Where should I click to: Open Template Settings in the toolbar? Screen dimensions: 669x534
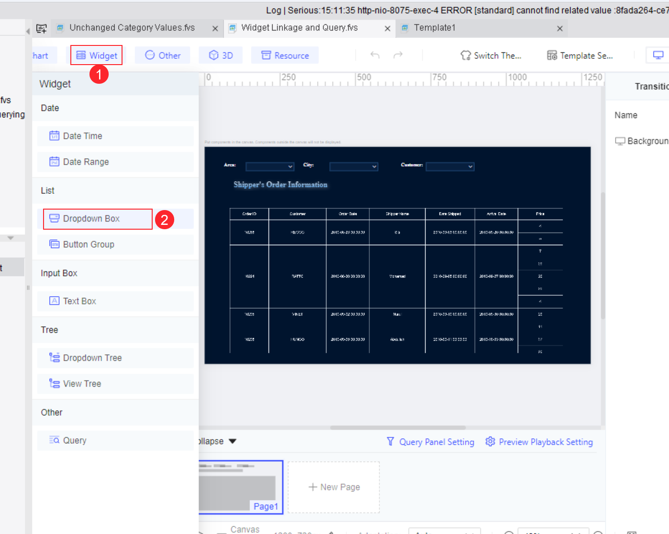[580, 56]
